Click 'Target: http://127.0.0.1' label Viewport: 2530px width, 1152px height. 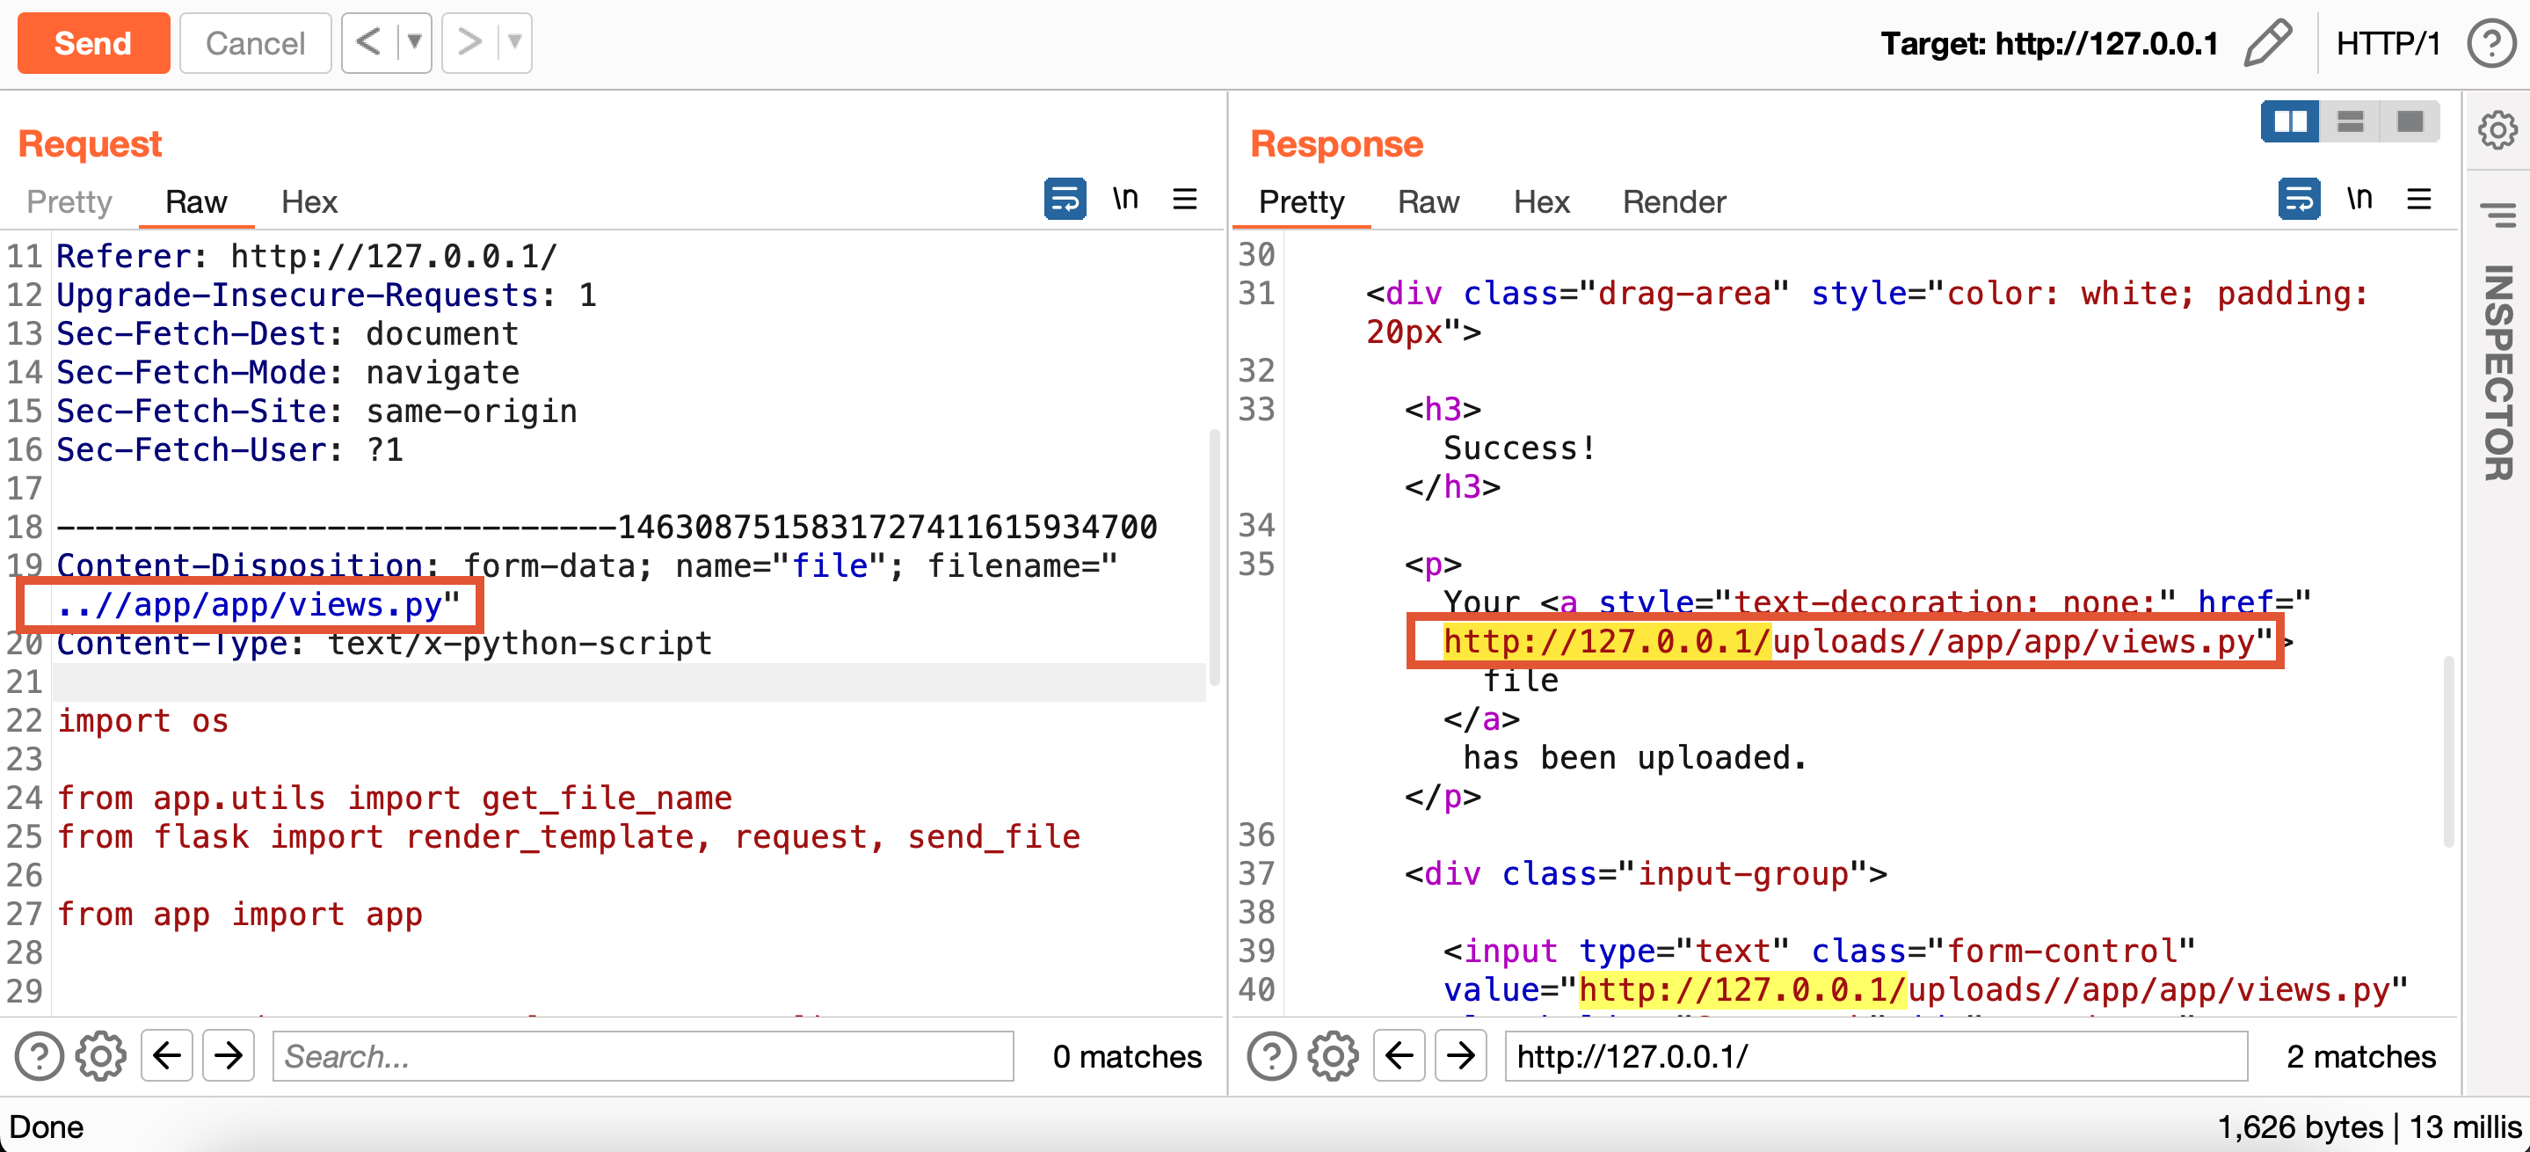pos(2049,43)
